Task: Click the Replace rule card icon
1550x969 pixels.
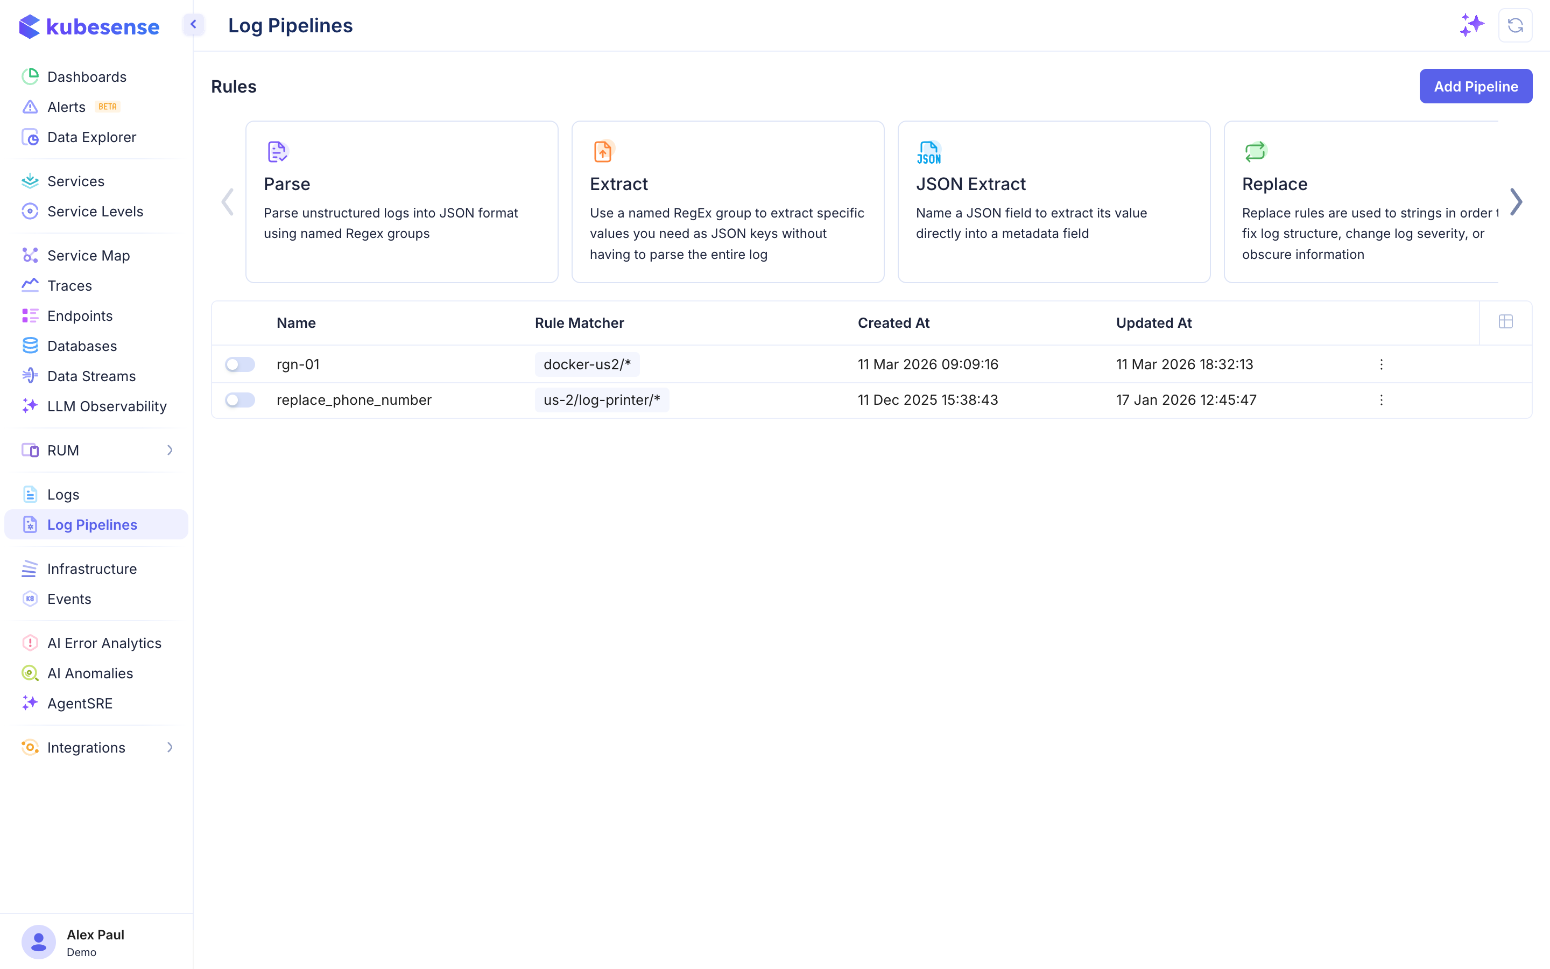Action: coord(1255,152)
